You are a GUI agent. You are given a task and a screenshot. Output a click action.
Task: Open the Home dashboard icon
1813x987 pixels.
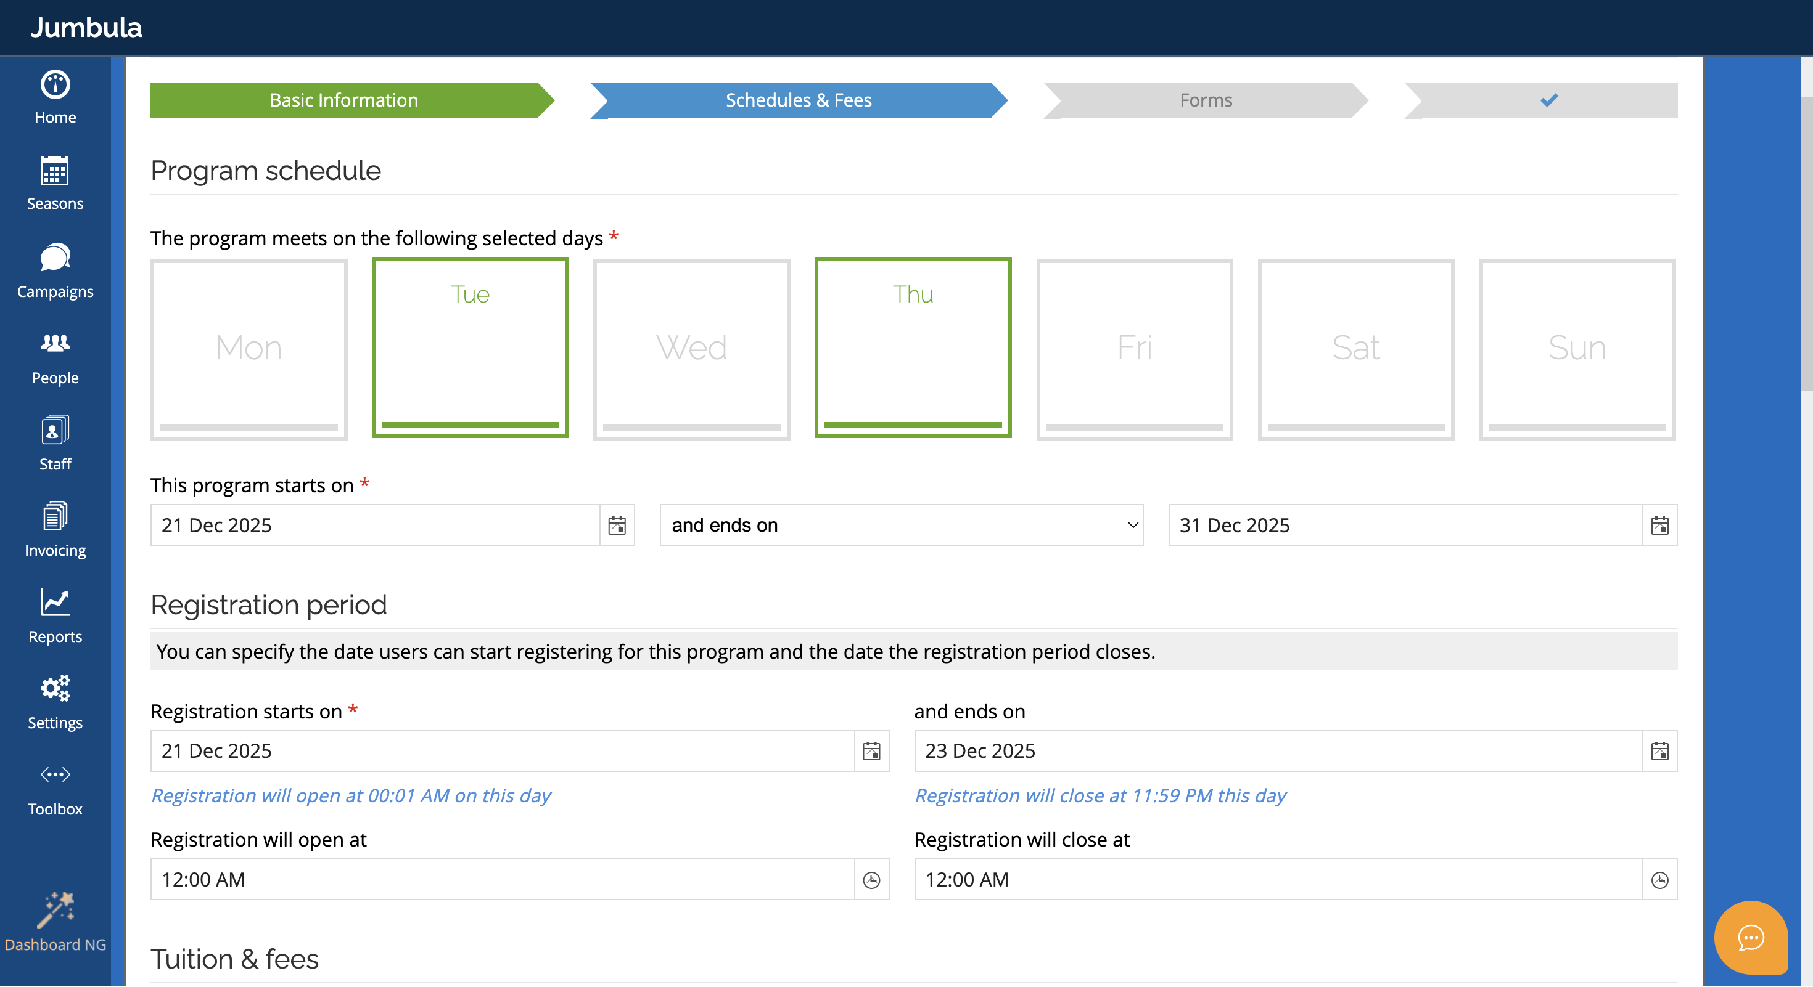55,85
